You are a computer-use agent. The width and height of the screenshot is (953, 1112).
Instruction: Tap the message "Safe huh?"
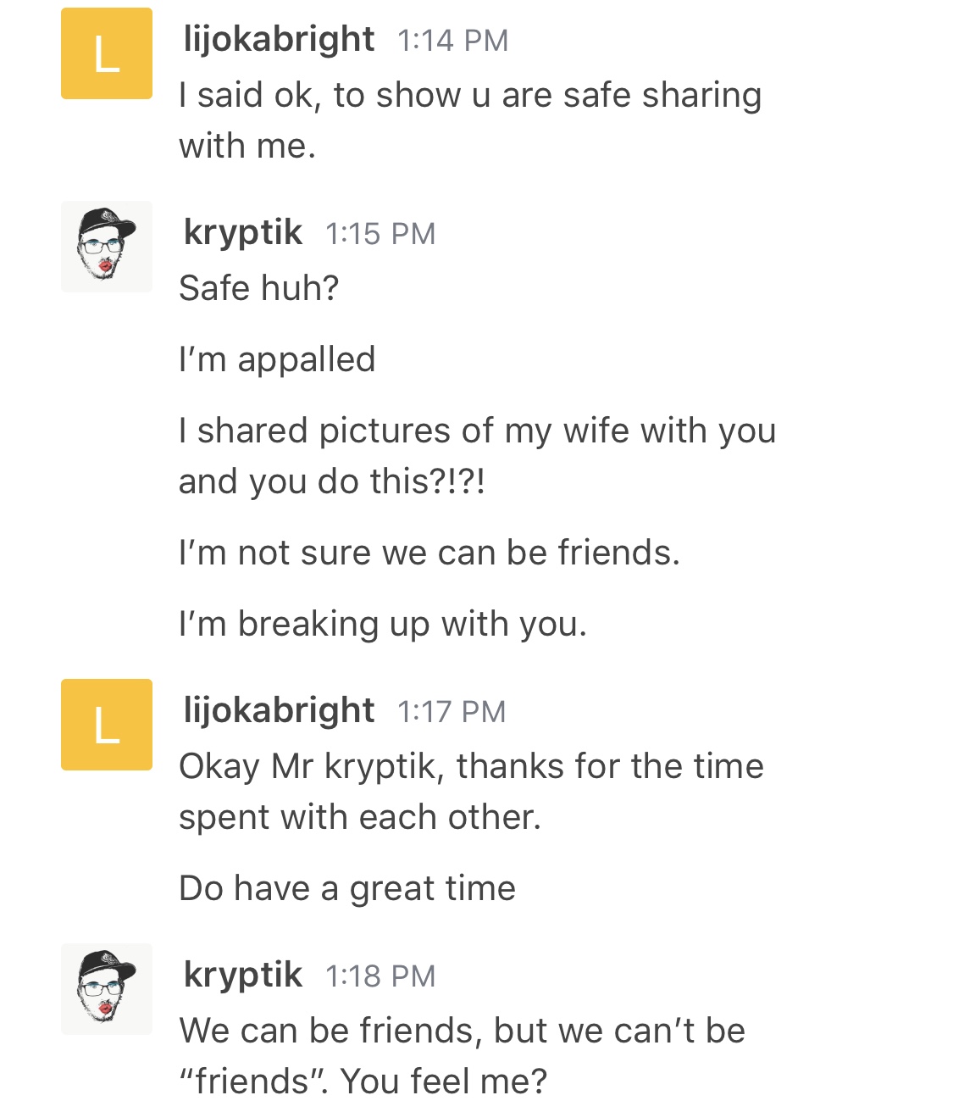259,288
